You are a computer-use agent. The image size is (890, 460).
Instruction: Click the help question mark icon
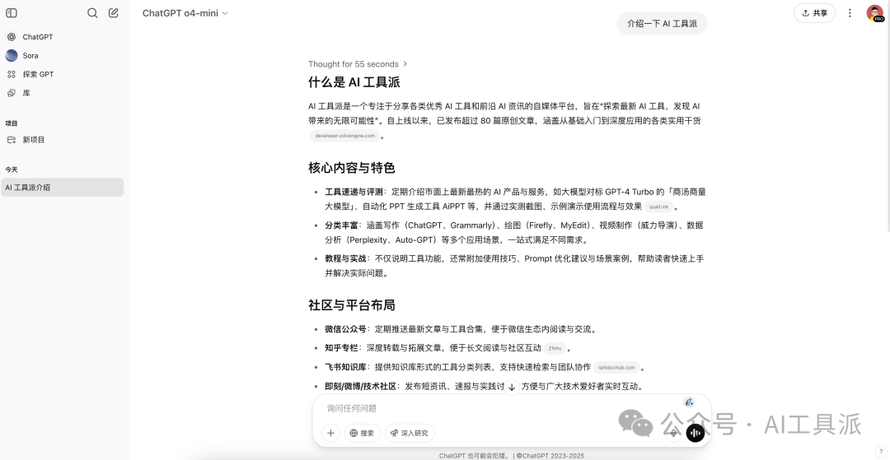coord(880,452)
